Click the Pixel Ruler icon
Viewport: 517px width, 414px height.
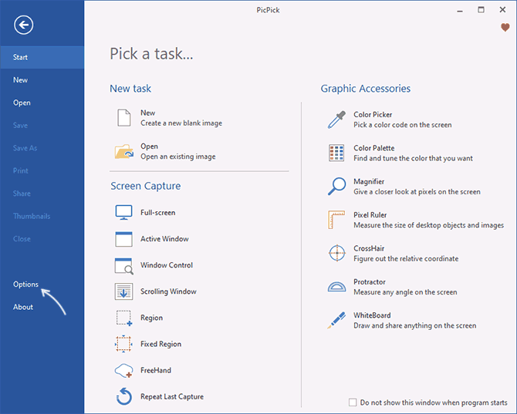click(x=336, y=220)
